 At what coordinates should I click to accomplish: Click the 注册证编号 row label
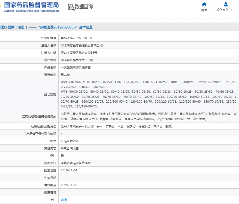tap(49, 38)
